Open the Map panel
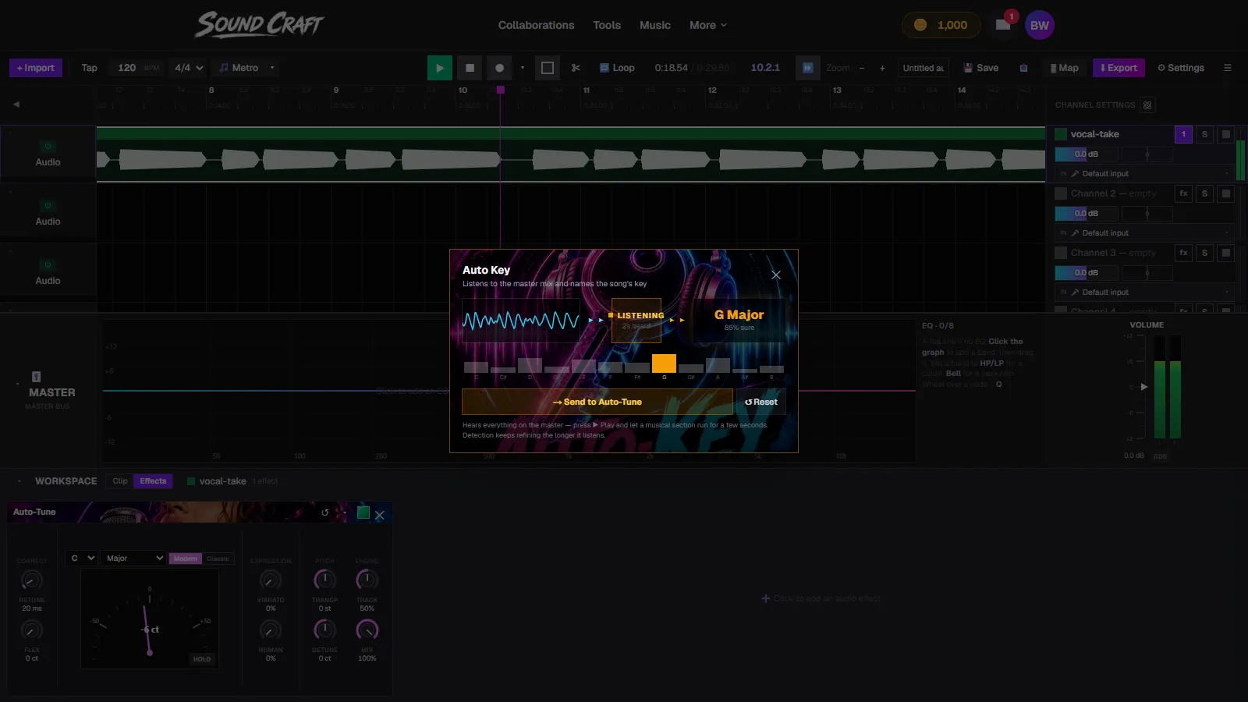Viewport: 1248px width, 702px height. point(1065,68)
